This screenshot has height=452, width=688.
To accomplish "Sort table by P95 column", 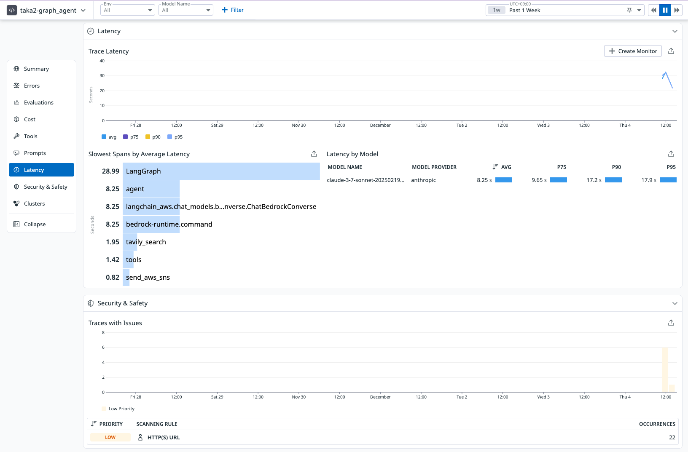I will coord(671,167).
